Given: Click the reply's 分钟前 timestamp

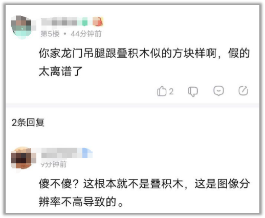Looking at the screenshot, I should pyautogui.click(x=54, y=164).
